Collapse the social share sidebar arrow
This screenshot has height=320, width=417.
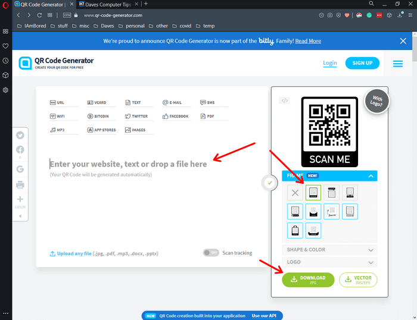(x=20, y=216)
